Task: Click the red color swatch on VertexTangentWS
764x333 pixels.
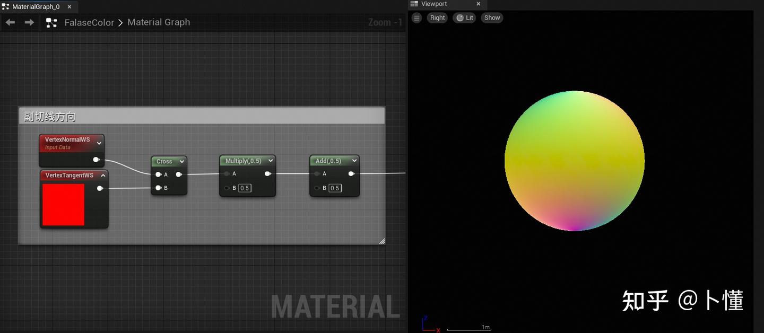Action: tap(63, 204)
